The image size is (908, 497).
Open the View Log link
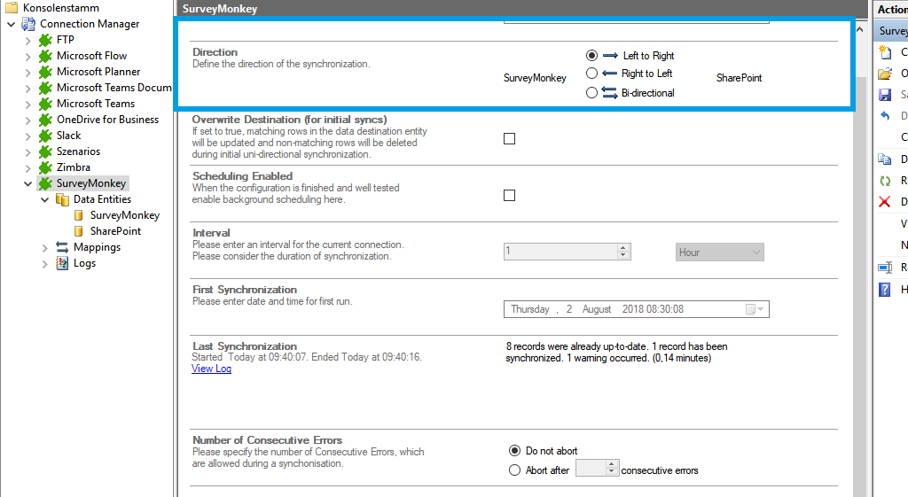pyautogui.click(x=211, y=369)
